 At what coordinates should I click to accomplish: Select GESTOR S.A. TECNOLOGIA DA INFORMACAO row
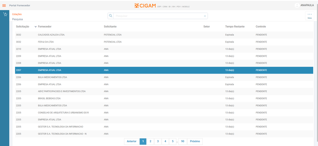(164, 127)
